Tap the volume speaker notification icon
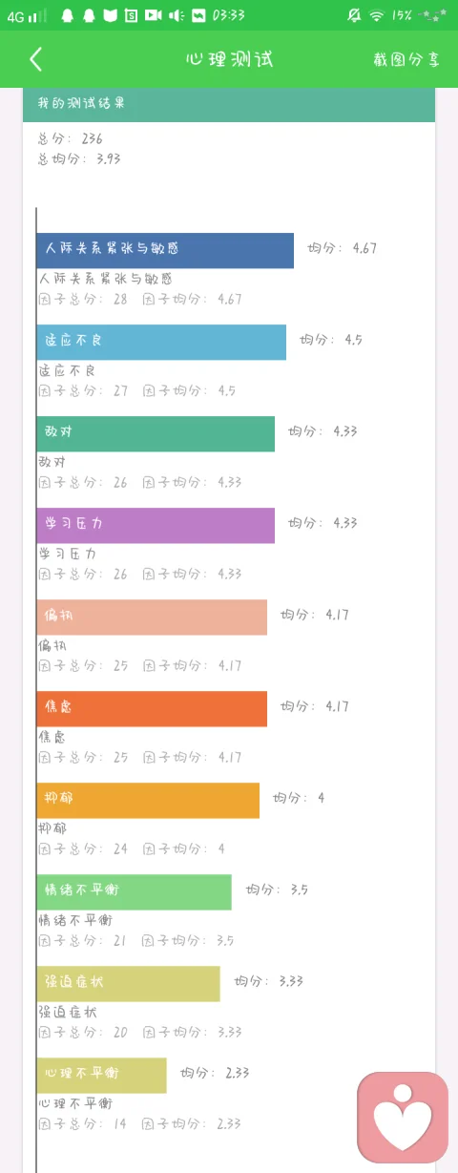The image size is (458, 1173). 177,15
